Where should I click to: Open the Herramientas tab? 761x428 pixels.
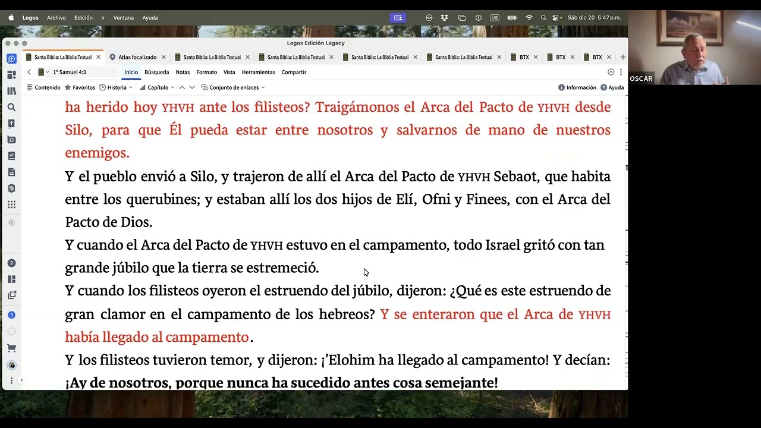258,72
